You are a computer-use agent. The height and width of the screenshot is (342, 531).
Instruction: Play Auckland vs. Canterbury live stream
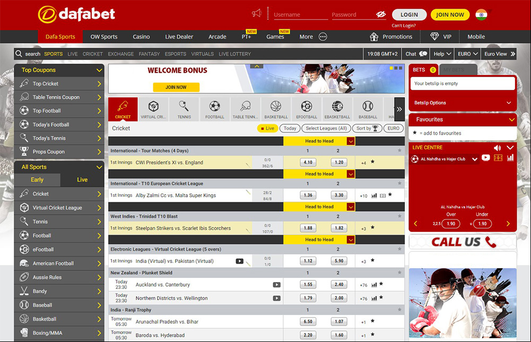pos(277,285)
